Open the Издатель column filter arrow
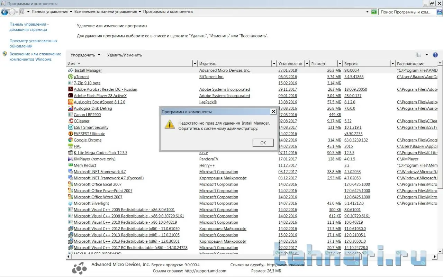 click(274, 64)
